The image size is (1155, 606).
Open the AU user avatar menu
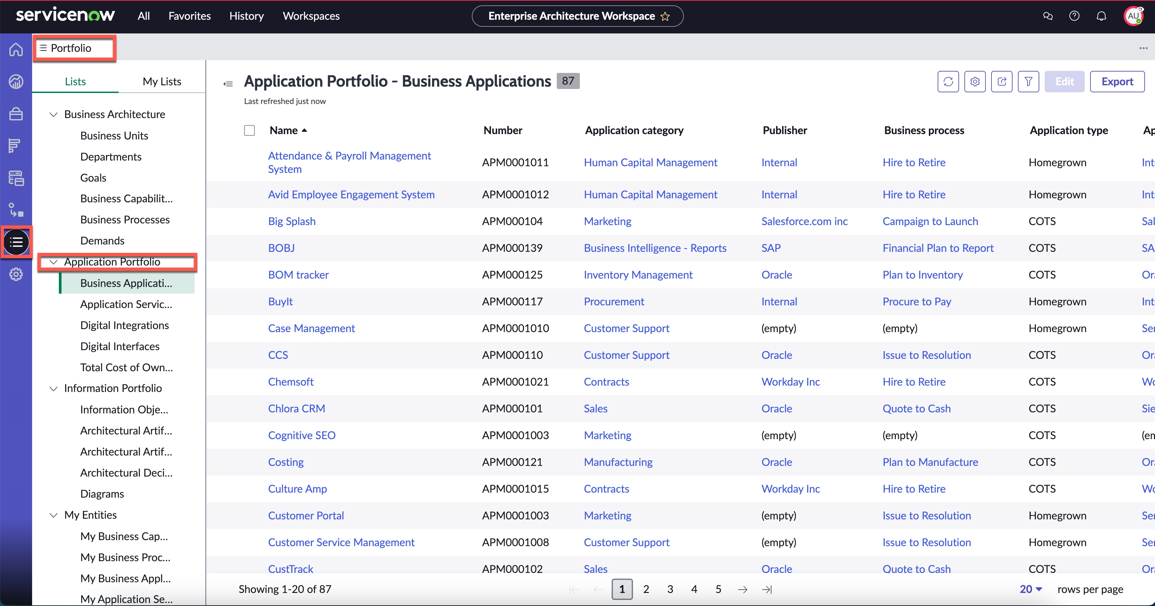pyautogui.click(x=1134, y=16)
